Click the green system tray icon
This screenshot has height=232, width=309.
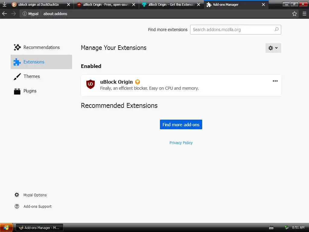click(287, 227)
